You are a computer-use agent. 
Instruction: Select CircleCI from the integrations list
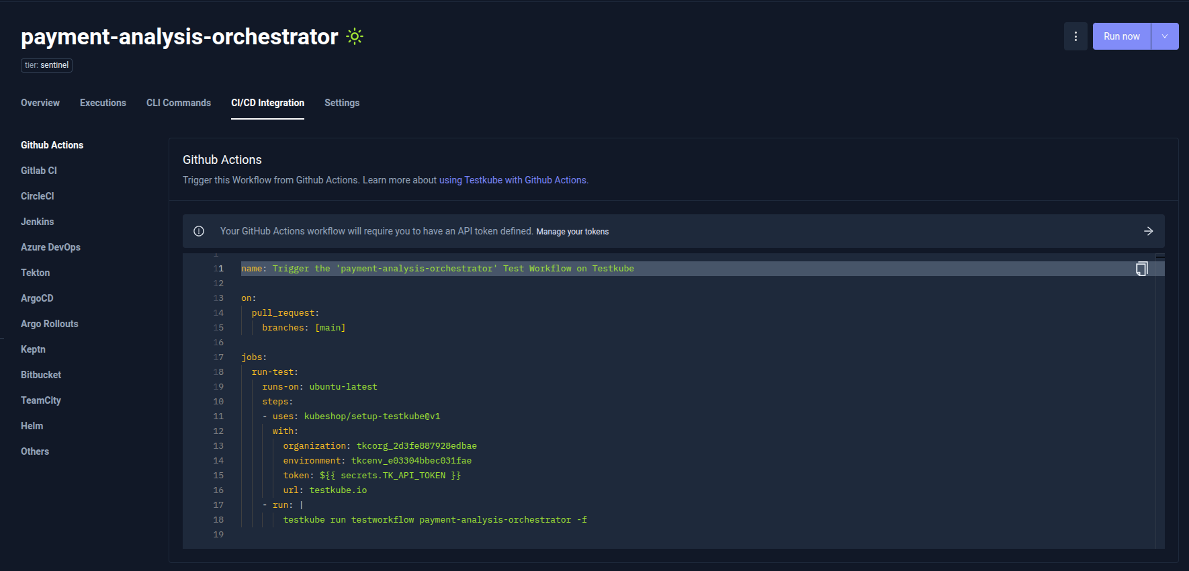tap(38, 196)
